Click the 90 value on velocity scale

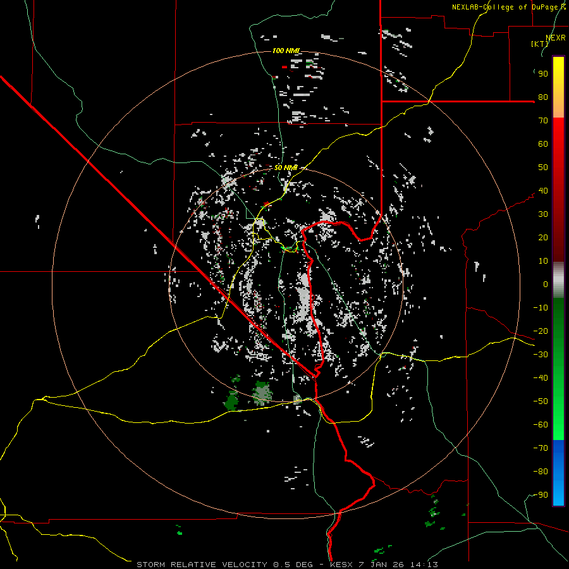(x=543, y=74)
